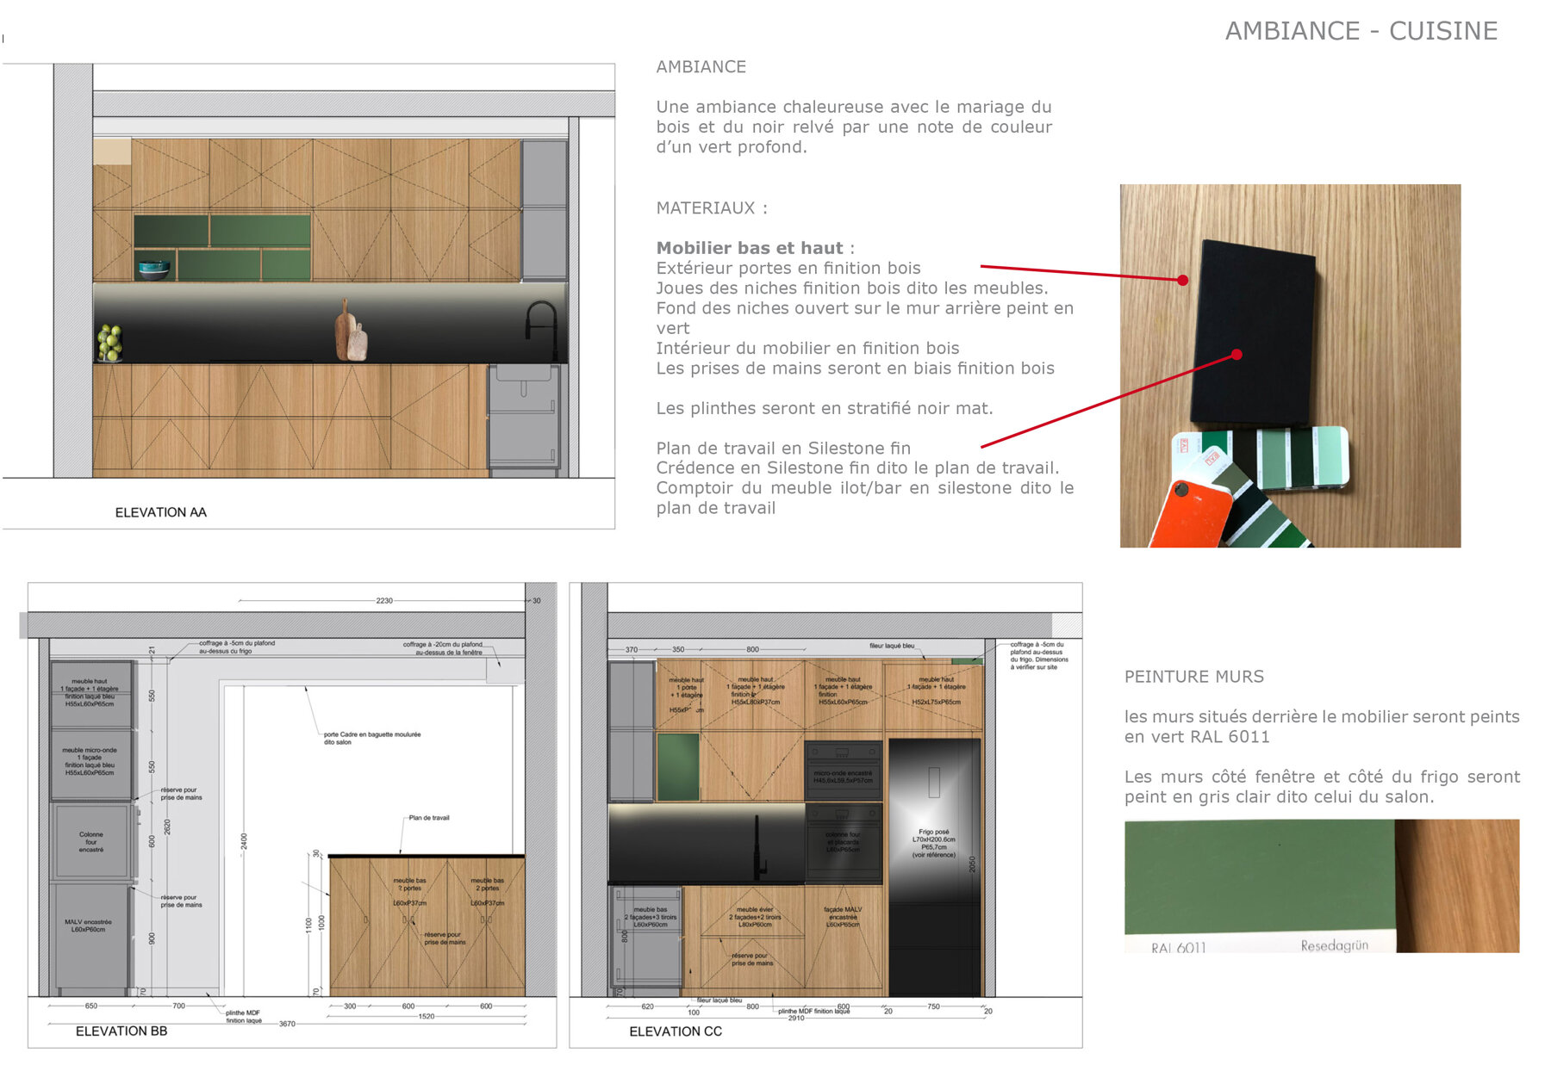Screen dimensions: 1551x1065
Task: Click the teal bowl in the green niche
Action: click(x=154, y=269)
